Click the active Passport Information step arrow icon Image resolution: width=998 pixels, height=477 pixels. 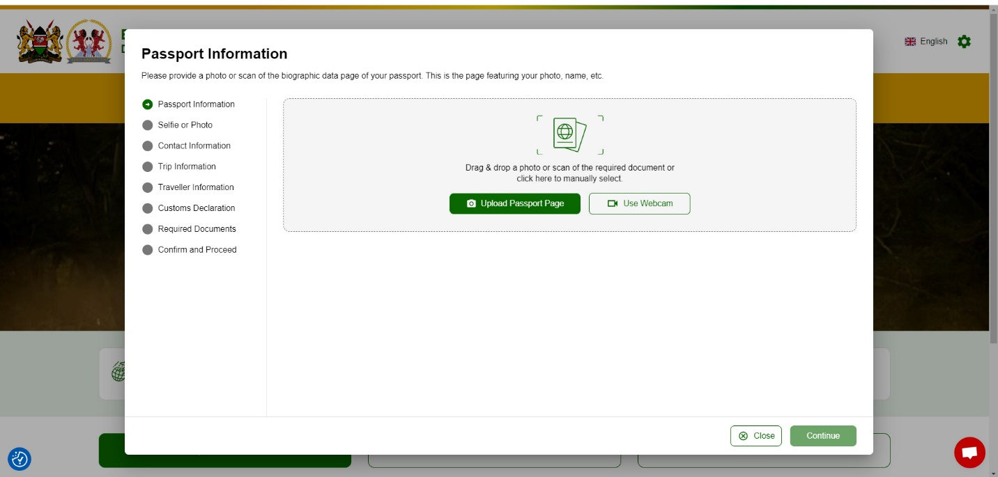click(147, 104)
